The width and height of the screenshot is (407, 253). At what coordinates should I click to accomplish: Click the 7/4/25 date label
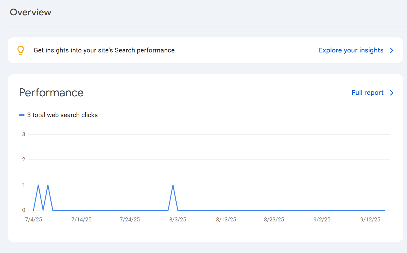(x=33, y=220)
